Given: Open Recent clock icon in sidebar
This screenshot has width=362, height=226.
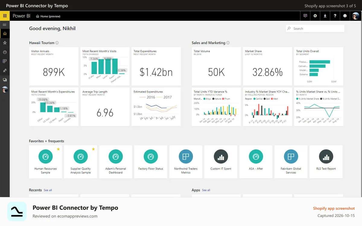Looking at the screenshot, I should [5, 52].
